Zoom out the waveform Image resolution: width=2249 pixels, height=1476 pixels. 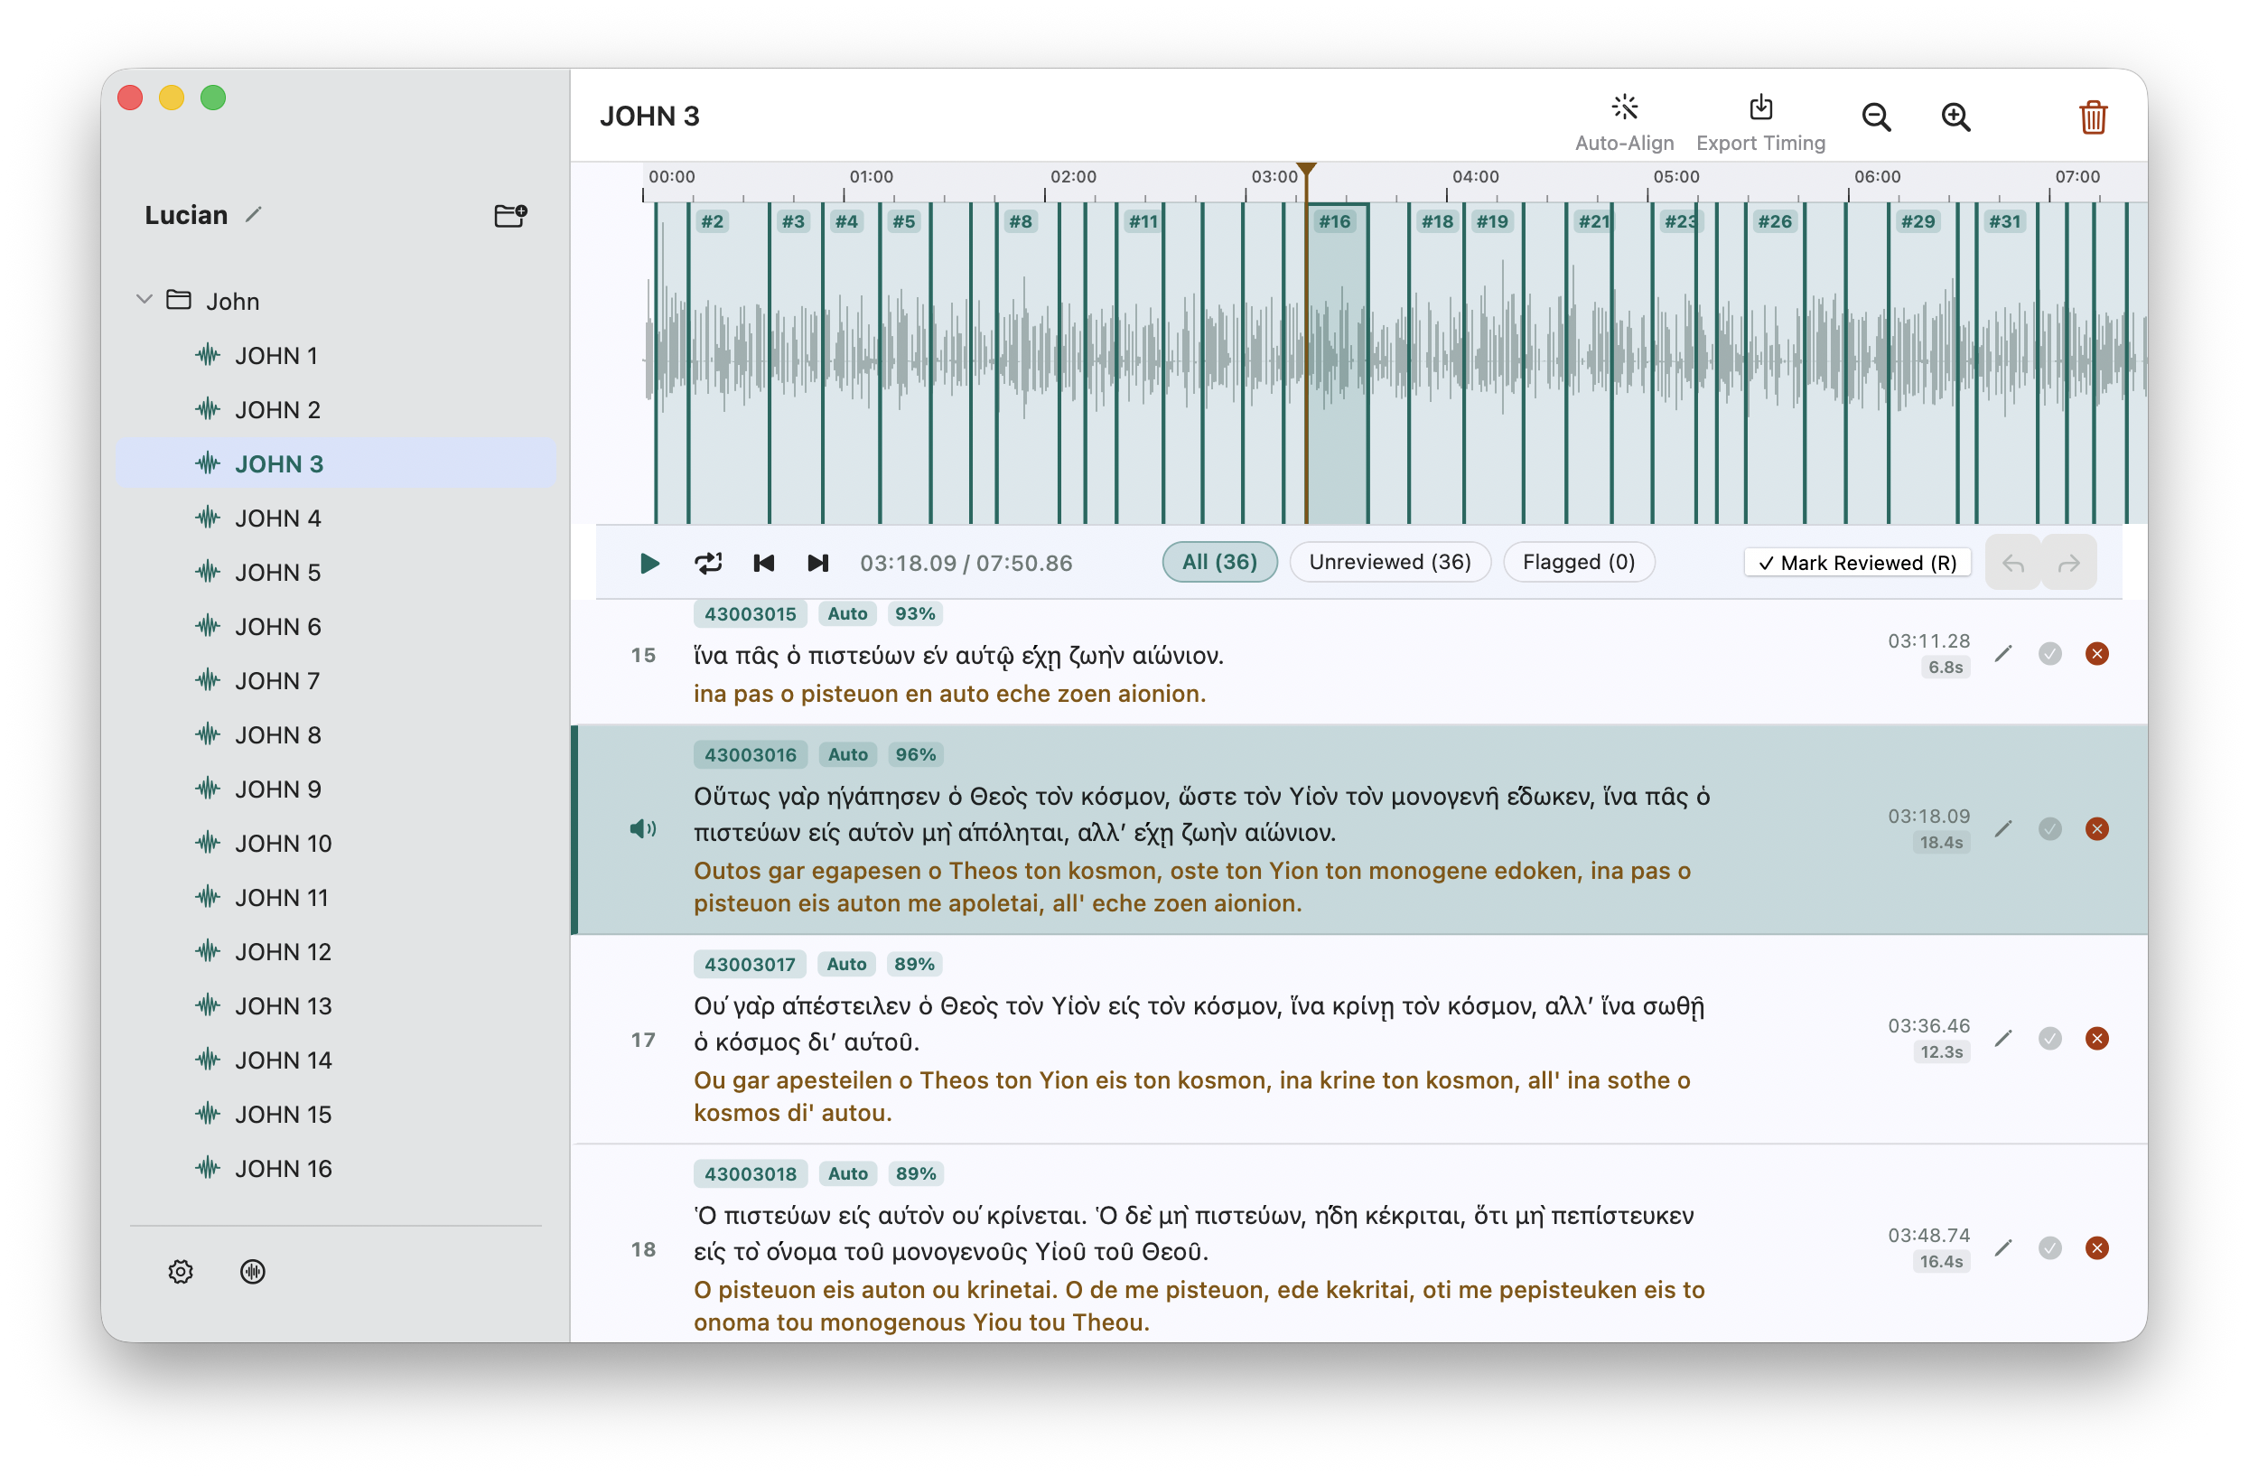[x=1876, y=117]
